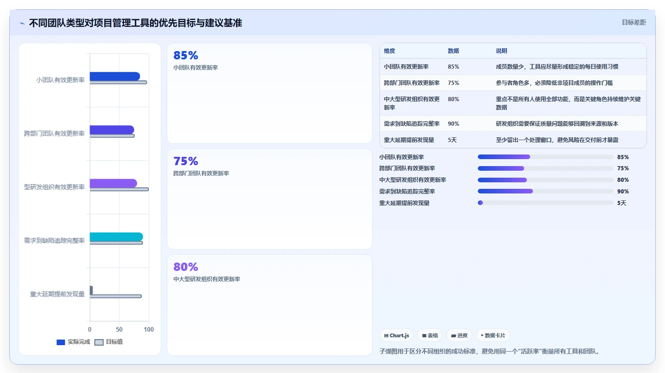Click the 数据 column header in the table

click(453, 51)
